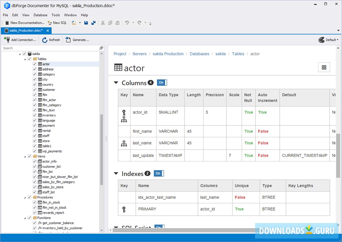This screenshot has width=342, height=242.
Task: Open the File menu
Action: point(6,15)
